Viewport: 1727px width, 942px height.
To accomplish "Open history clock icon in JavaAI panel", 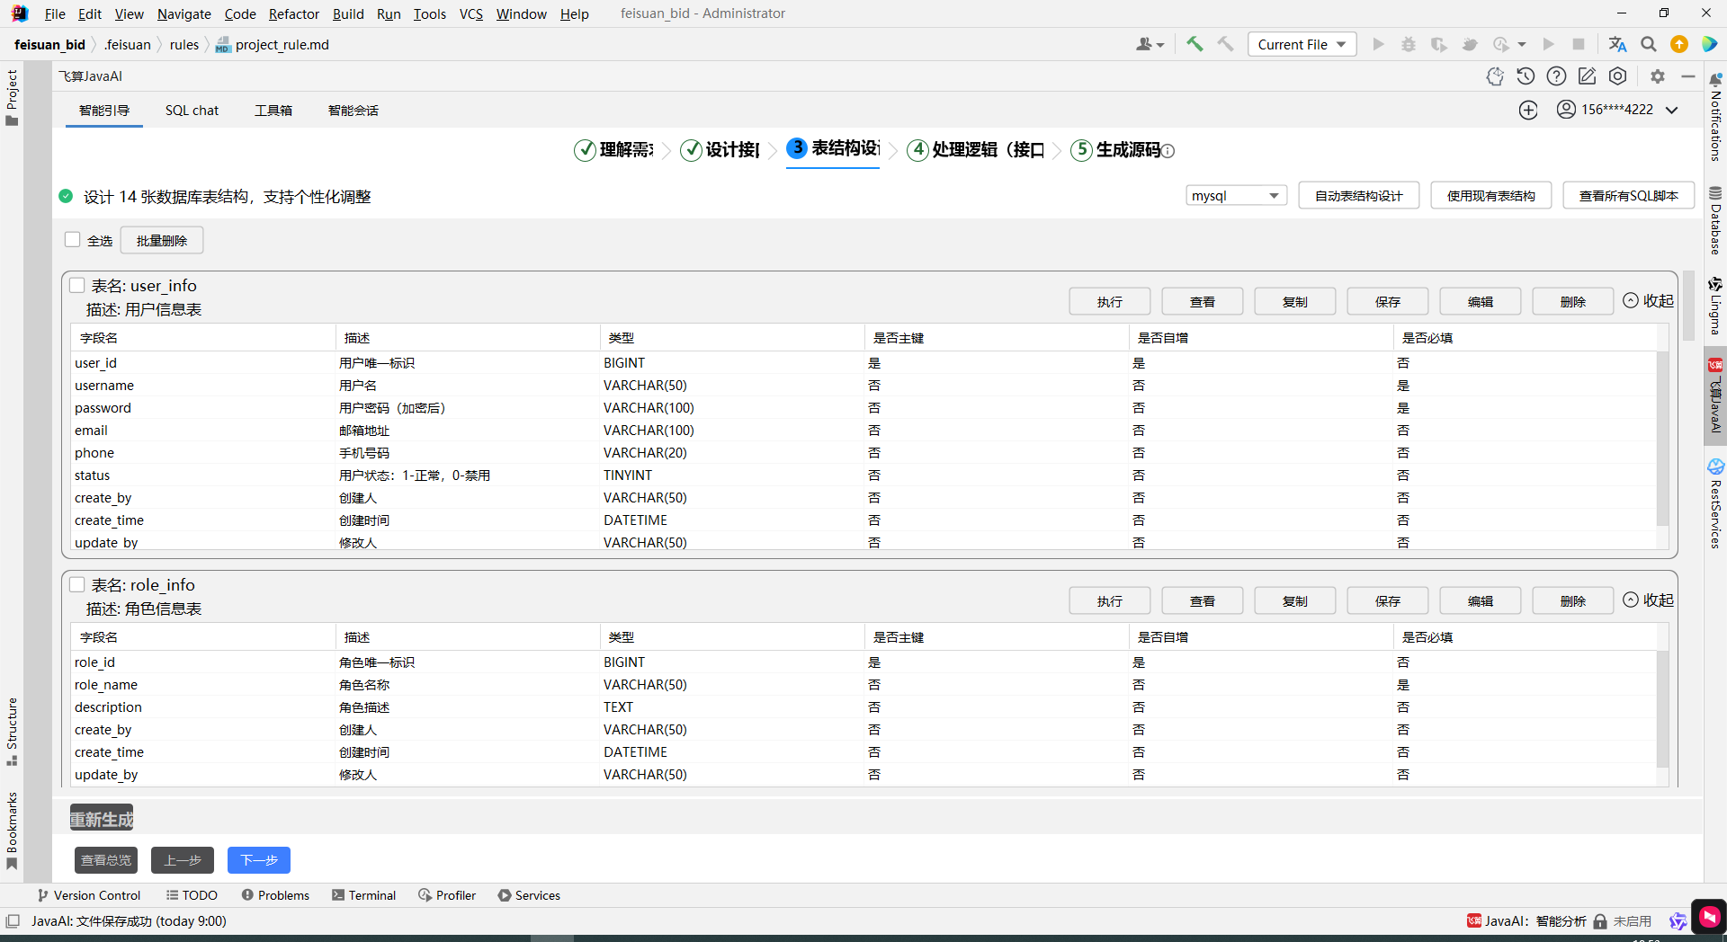I will 1526,76.
